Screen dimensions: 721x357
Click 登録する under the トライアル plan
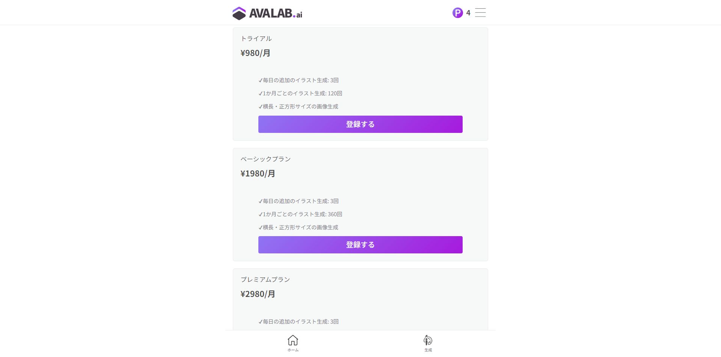(x=360, y=124)
